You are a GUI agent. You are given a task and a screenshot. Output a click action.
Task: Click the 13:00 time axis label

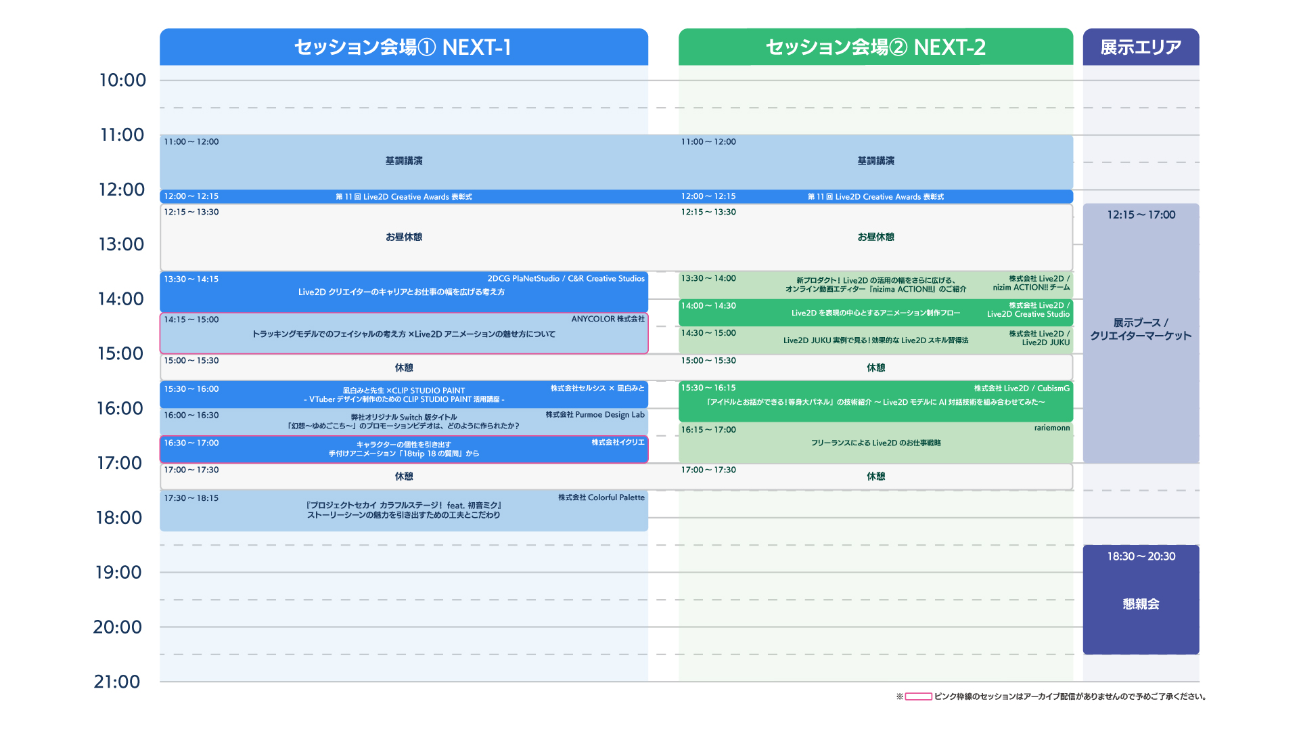click(121, 244)
